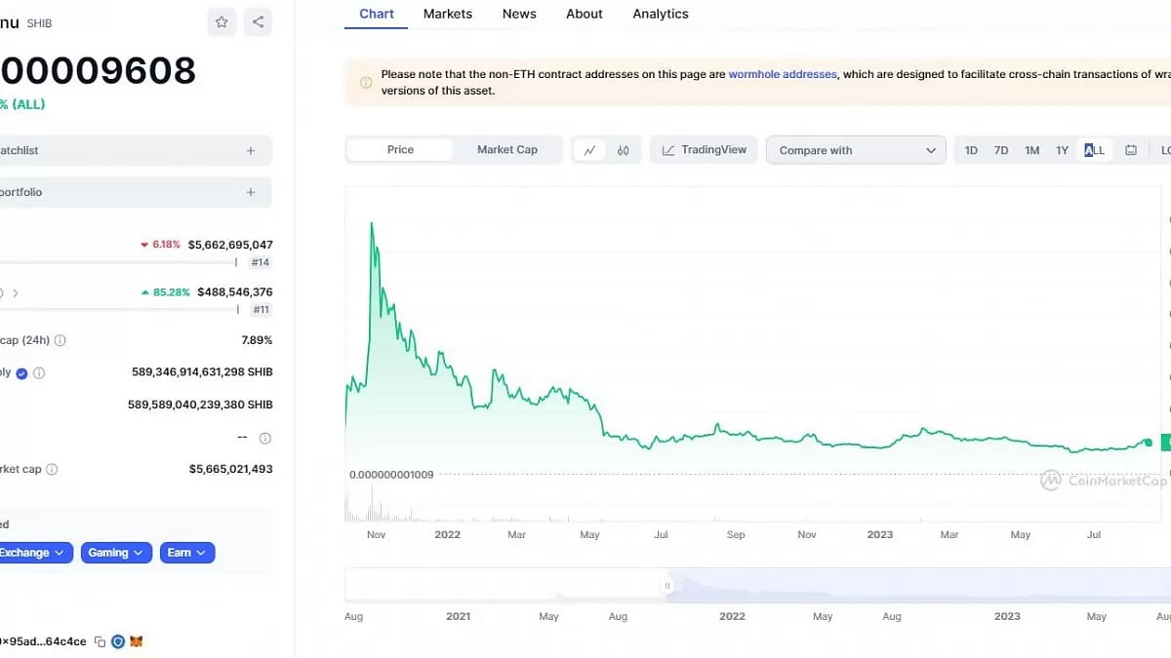Open the Gaming dropdown
The image size is (1171, 658).
click(116, 552)
